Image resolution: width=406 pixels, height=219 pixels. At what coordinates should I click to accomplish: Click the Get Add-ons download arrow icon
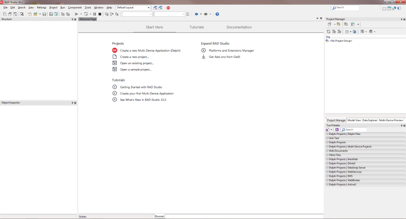(203, 57)
